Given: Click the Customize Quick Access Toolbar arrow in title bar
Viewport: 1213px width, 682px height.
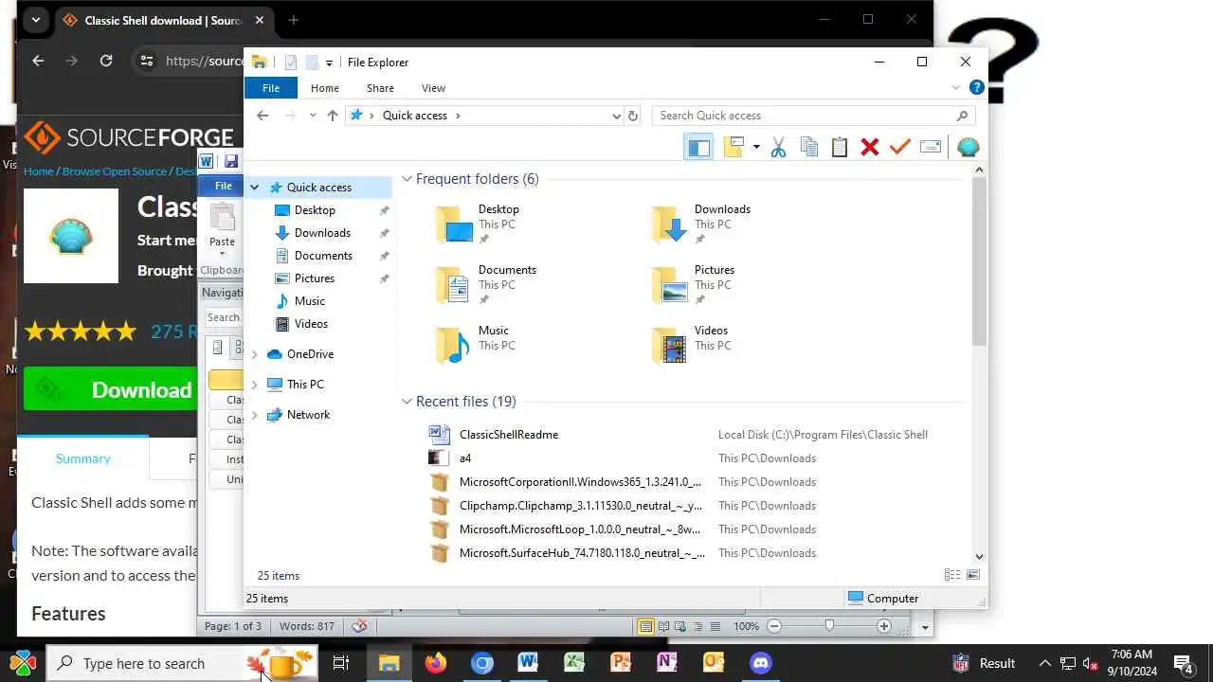Looking at the screenshot, I should [329, 63].
